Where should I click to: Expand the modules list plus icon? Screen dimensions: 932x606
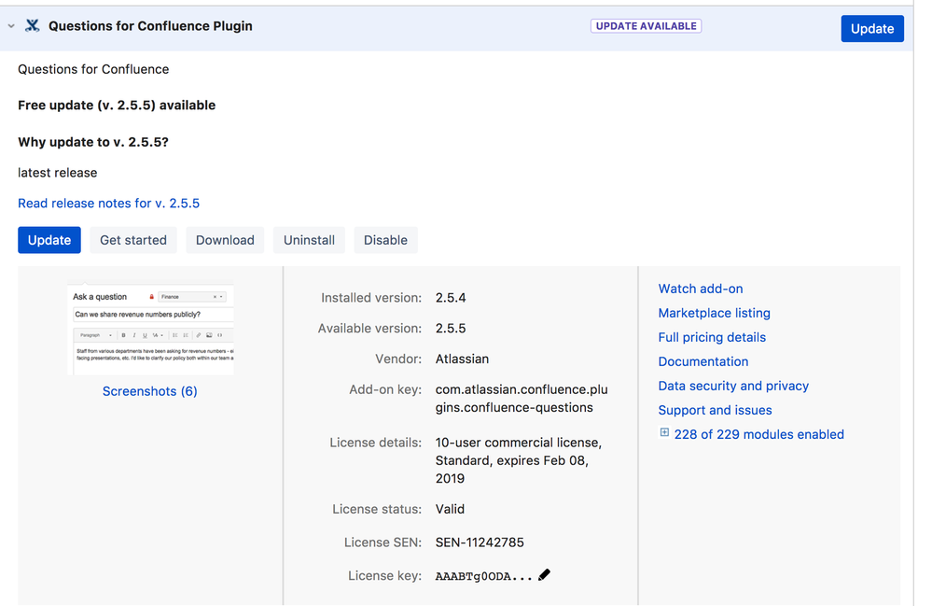coord(664,433)
